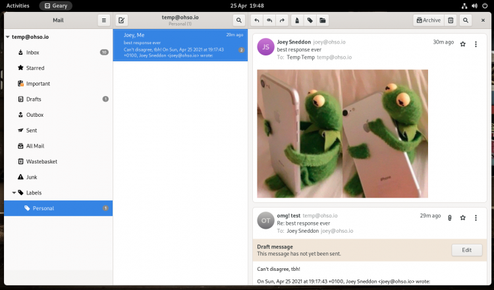Viewport: 494px width, 290px height.
Task: Select the Personal label
Action: point(58,208)
